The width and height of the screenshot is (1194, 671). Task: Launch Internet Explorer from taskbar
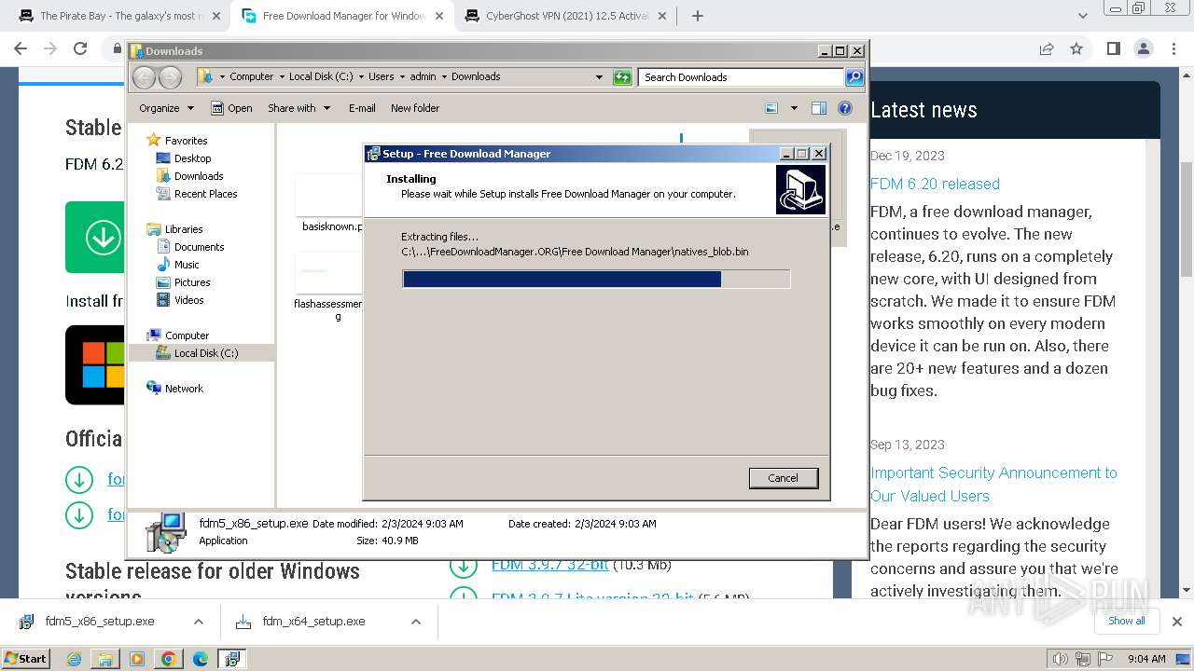(x=75, y=659)
